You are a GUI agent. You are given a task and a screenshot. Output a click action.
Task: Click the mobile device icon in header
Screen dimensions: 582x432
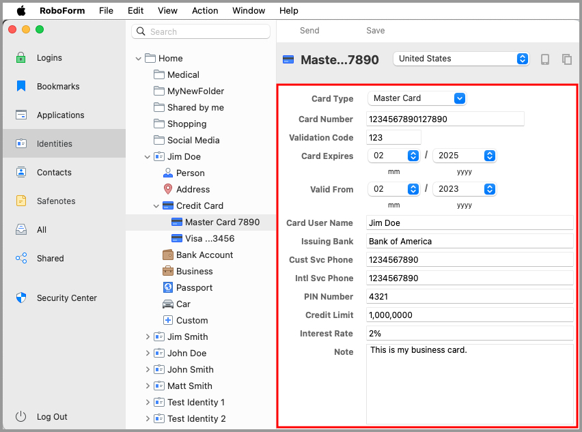545,59
